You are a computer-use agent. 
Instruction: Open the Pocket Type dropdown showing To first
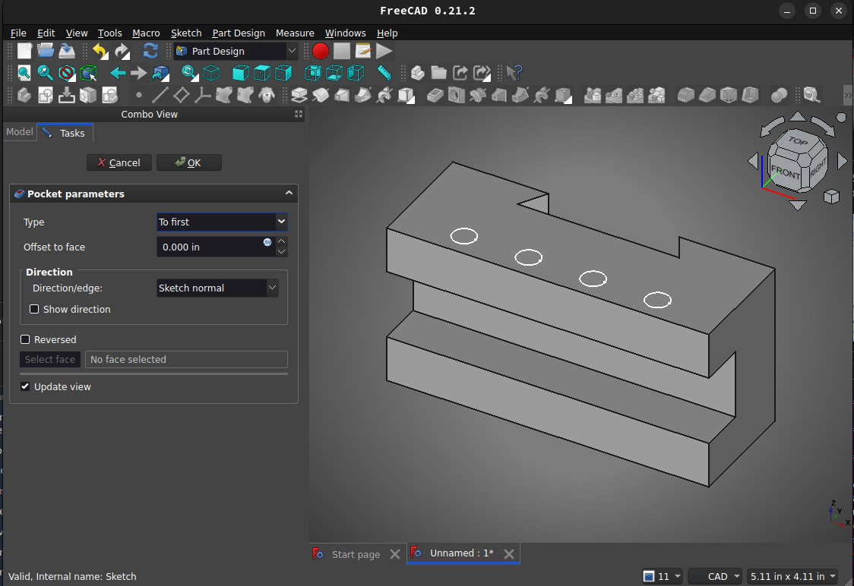pos(222,222)
